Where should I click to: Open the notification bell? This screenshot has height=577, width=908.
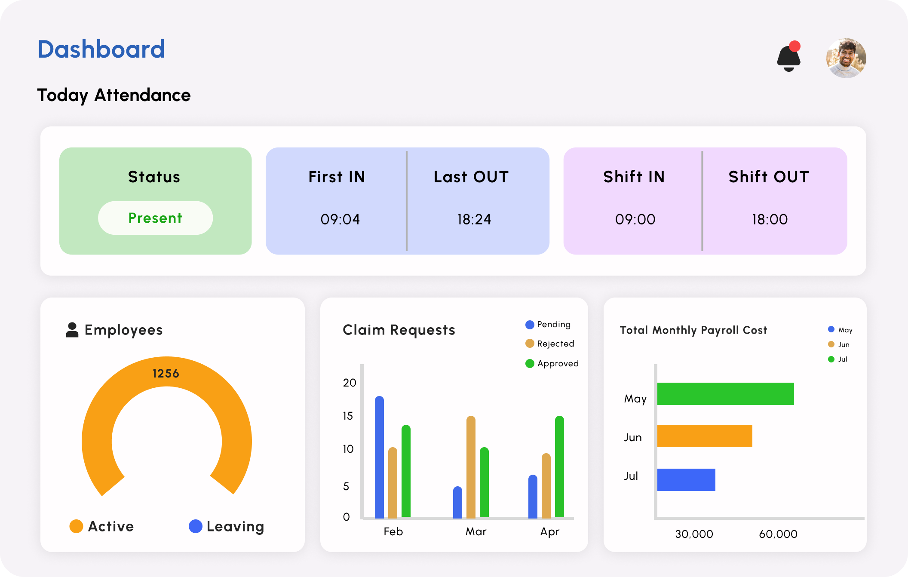coord(788,58)
